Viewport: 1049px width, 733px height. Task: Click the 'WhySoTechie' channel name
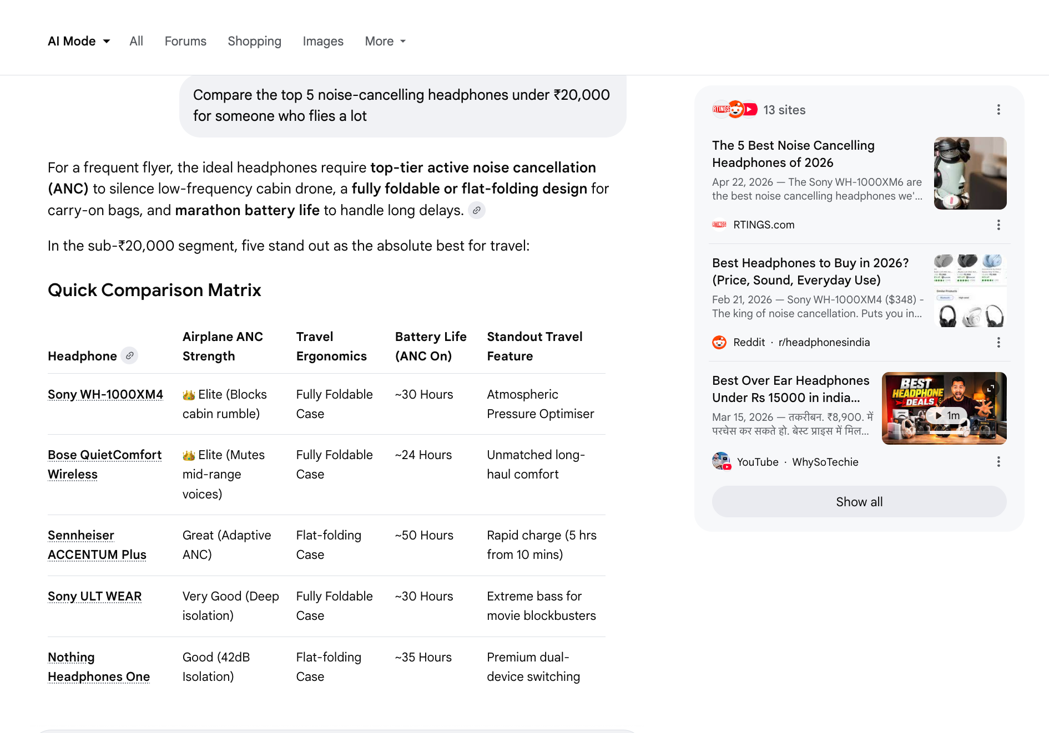[825, 462]
